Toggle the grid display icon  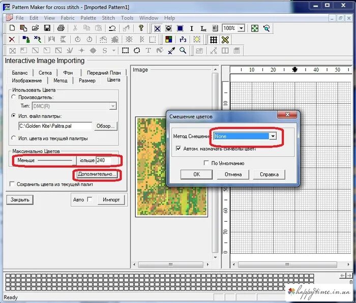213,40
